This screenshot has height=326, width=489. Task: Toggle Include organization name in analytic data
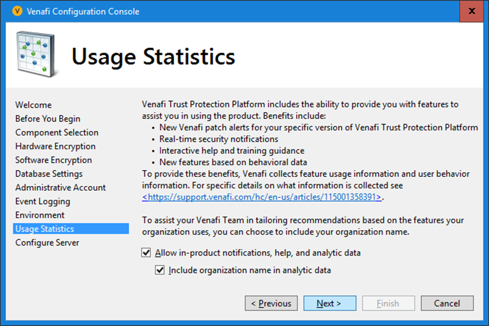point(160,270)
